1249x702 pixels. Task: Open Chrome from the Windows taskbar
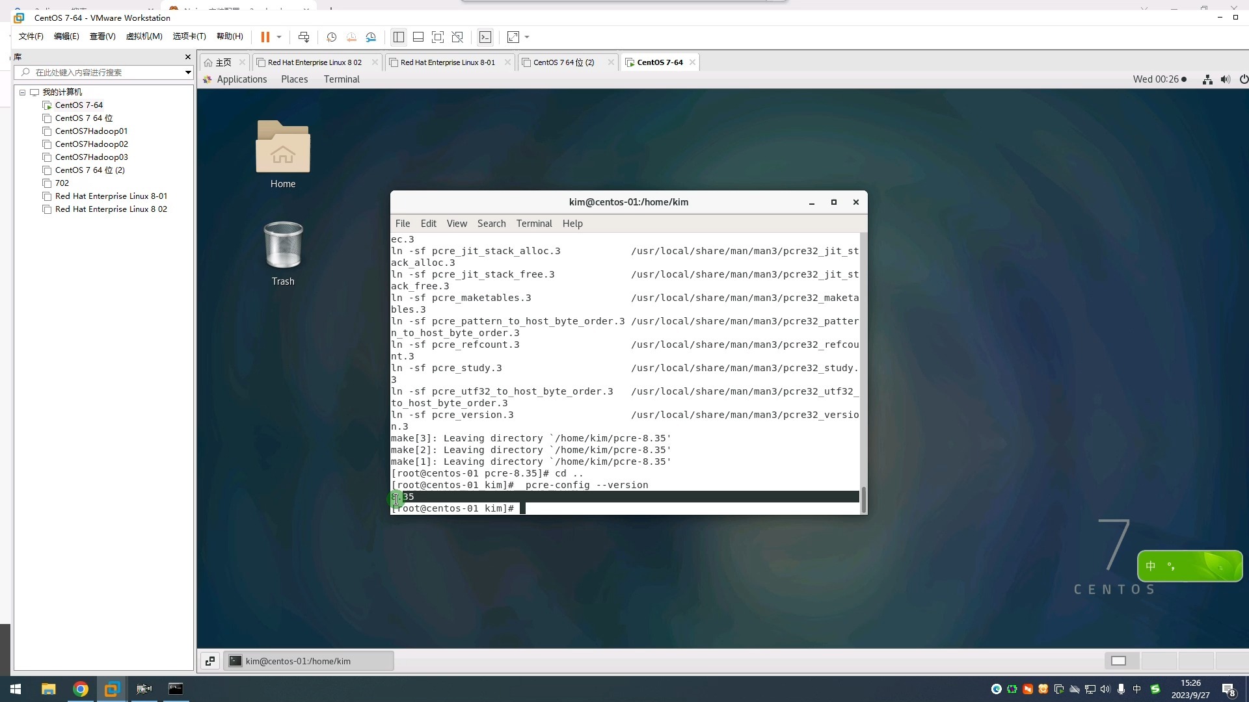click(81, 689)
